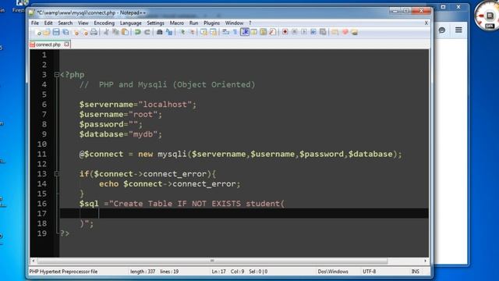Click the Close document toolbar icon
The height and width of the screenshot is (281, 499).
tap(76, 32)
